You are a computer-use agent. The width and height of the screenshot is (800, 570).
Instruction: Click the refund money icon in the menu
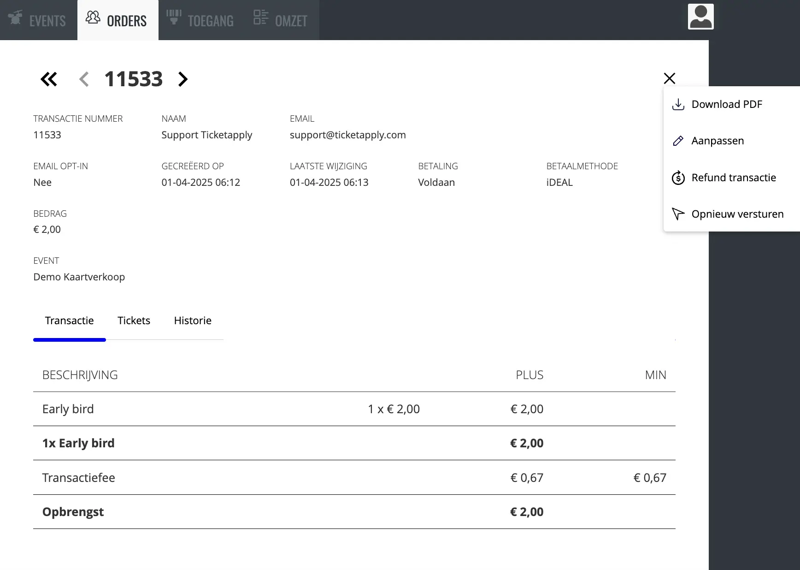pyautogui.click(x=678, y=178)
